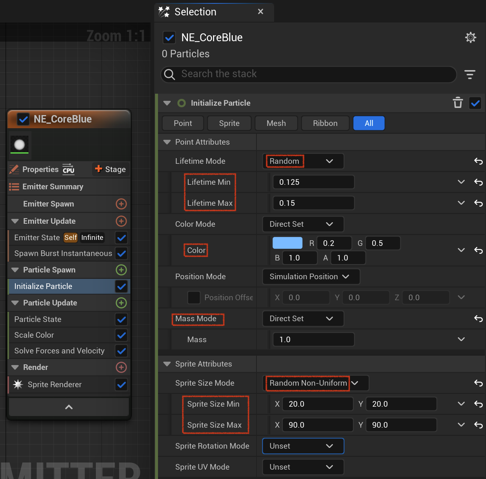Toggle Initialize Particle checkbox in emitter stack
This screenshot has height=479, width=486.
click(x=121, y=286)
